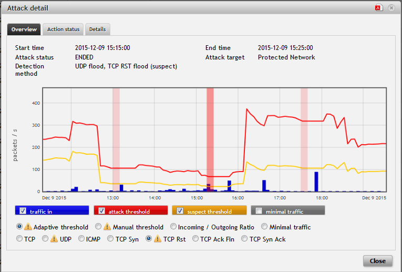Click the Close button
This screenshot has height=272, width=402.
pyautogui.click(x=378, y=261)
